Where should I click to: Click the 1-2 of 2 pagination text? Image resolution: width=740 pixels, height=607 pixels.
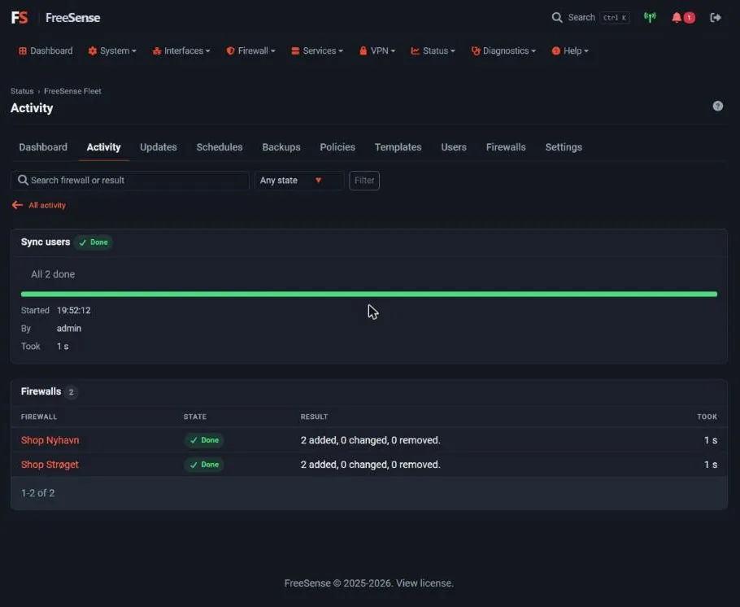37,493
